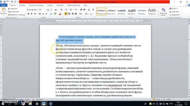Switch to the Рецензирование tab

pyautogui.click(x=74, y=5)
